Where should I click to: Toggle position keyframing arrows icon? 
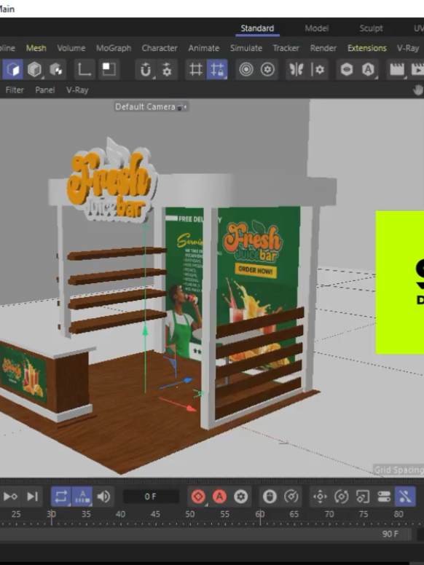(x=320, y=496)
